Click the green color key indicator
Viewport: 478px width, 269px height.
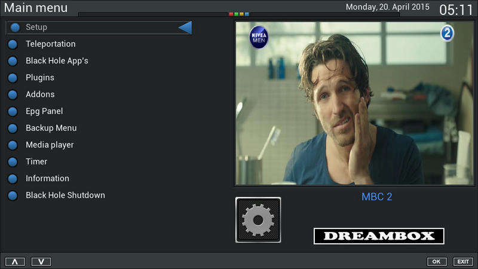pyautogui.click(x=236, y=14)
